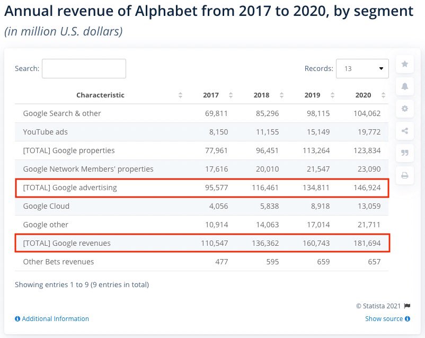Click the Google revenues value 181,694
425x338 pixels.
(x=367, y=243)
